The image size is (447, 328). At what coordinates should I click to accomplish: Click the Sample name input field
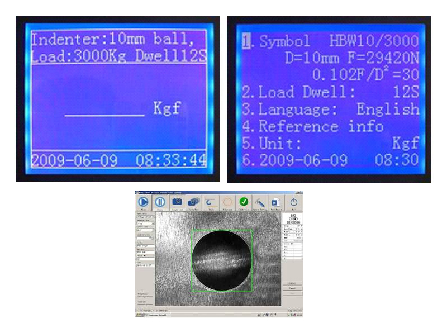145,245
